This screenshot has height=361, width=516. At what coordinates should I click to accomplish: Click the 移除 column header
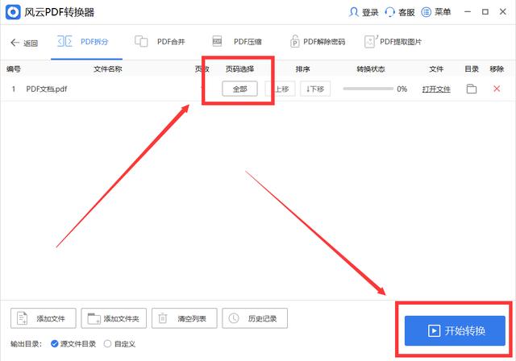pyautogui.click(x=497, y=69)
